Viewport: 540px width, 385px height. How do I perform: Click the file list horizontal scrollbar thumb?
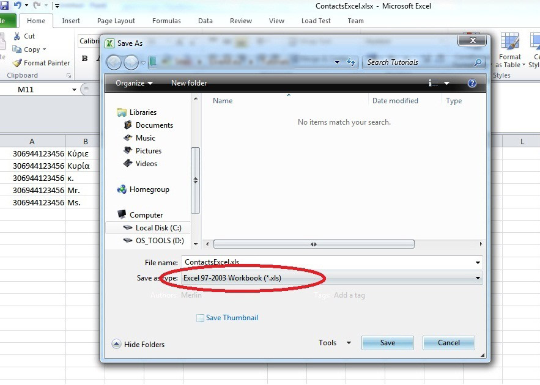pyautogui.click(x=314, y=244)
